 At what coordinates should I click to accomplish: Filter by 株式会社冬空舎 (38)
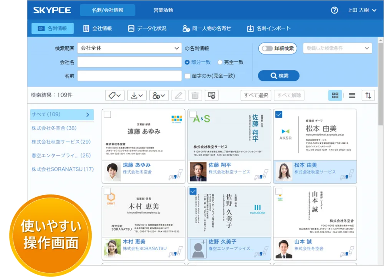54,128
